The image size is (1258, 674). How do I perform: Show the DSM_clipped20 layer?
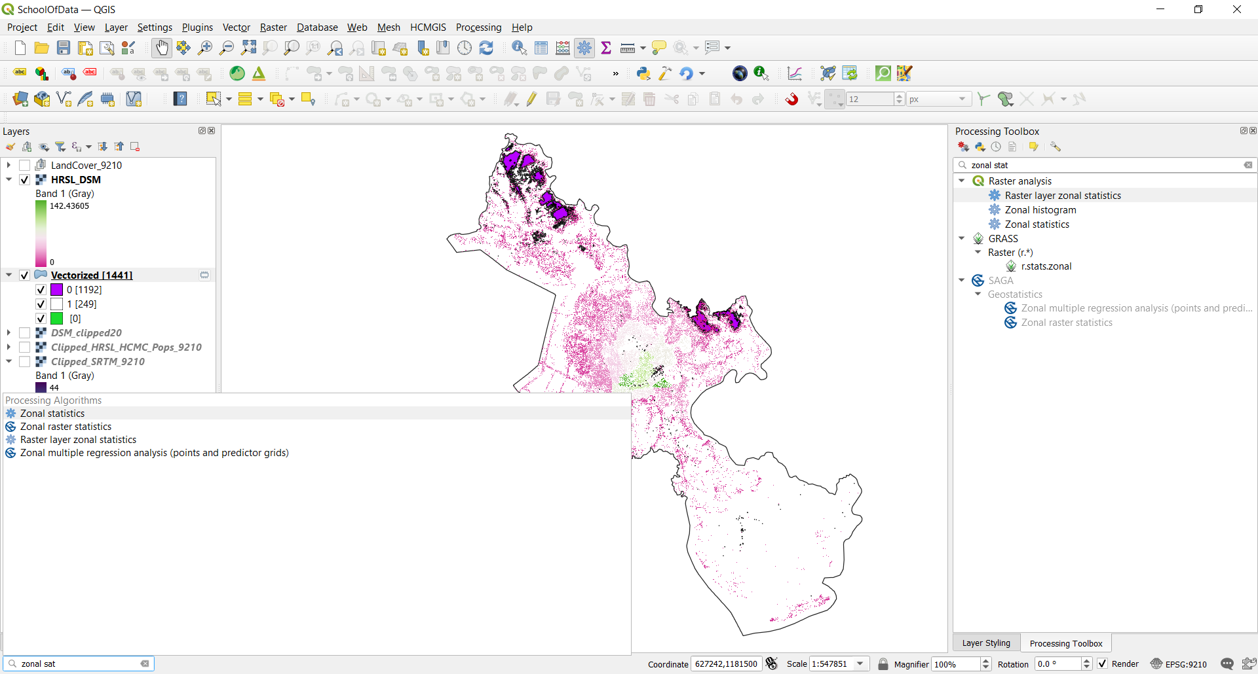point(24,332)
